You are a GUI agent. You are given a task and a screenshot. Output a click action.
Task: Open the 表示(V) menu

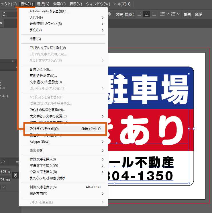[76, 4]
